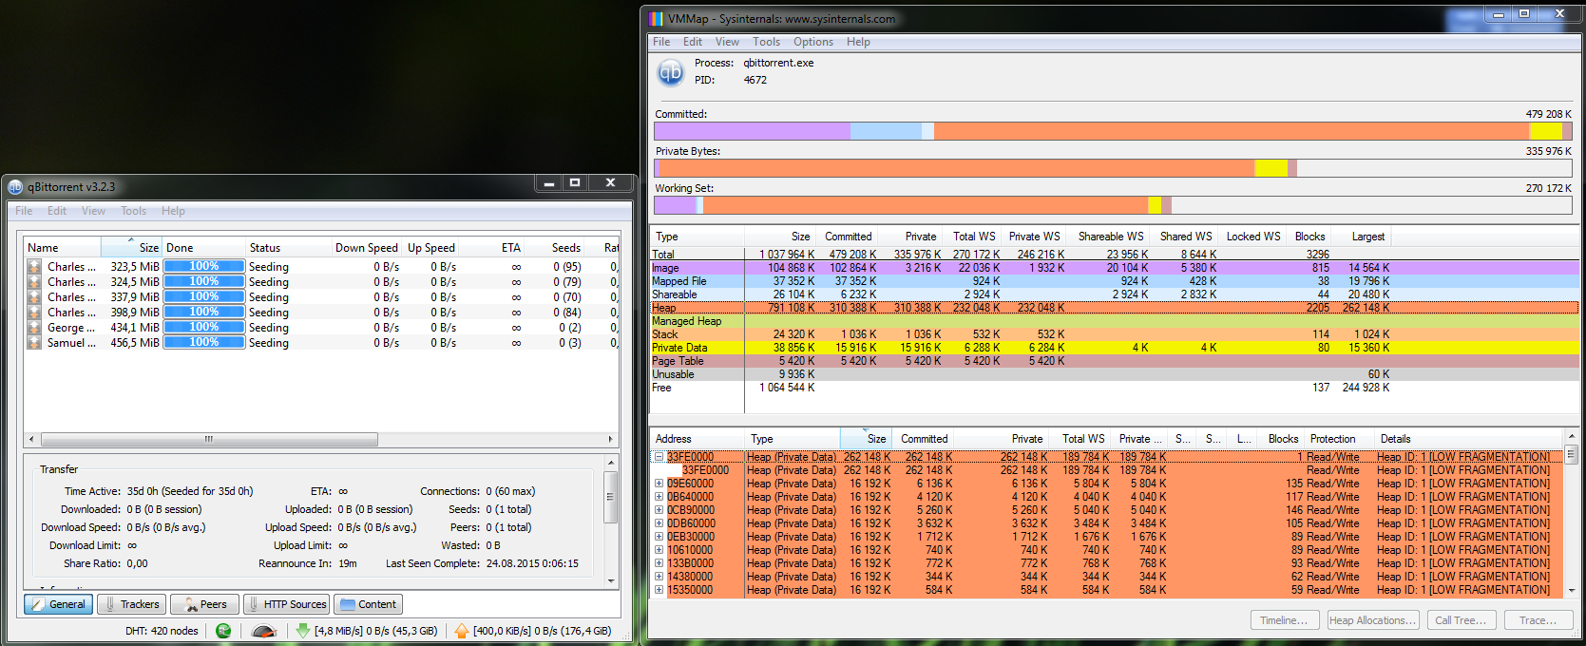1586x646 pixels.
Task: Select the Private Data memory type row
Action: (1115, 348)
